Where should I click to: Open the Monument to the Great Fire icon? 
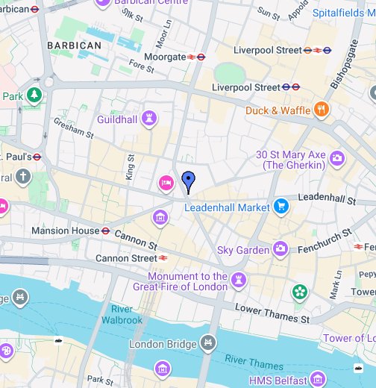(x=239, y=281)
